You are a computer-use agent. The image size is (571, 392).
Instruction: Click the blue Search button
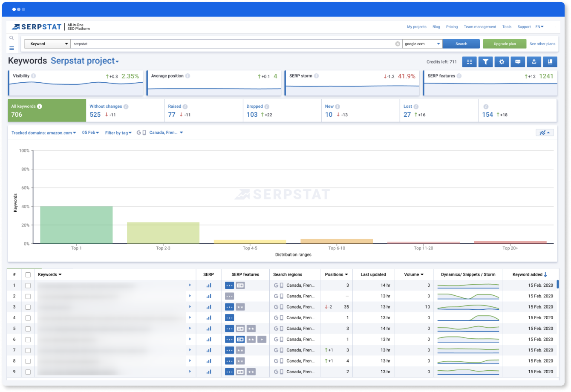coord(461,44)
